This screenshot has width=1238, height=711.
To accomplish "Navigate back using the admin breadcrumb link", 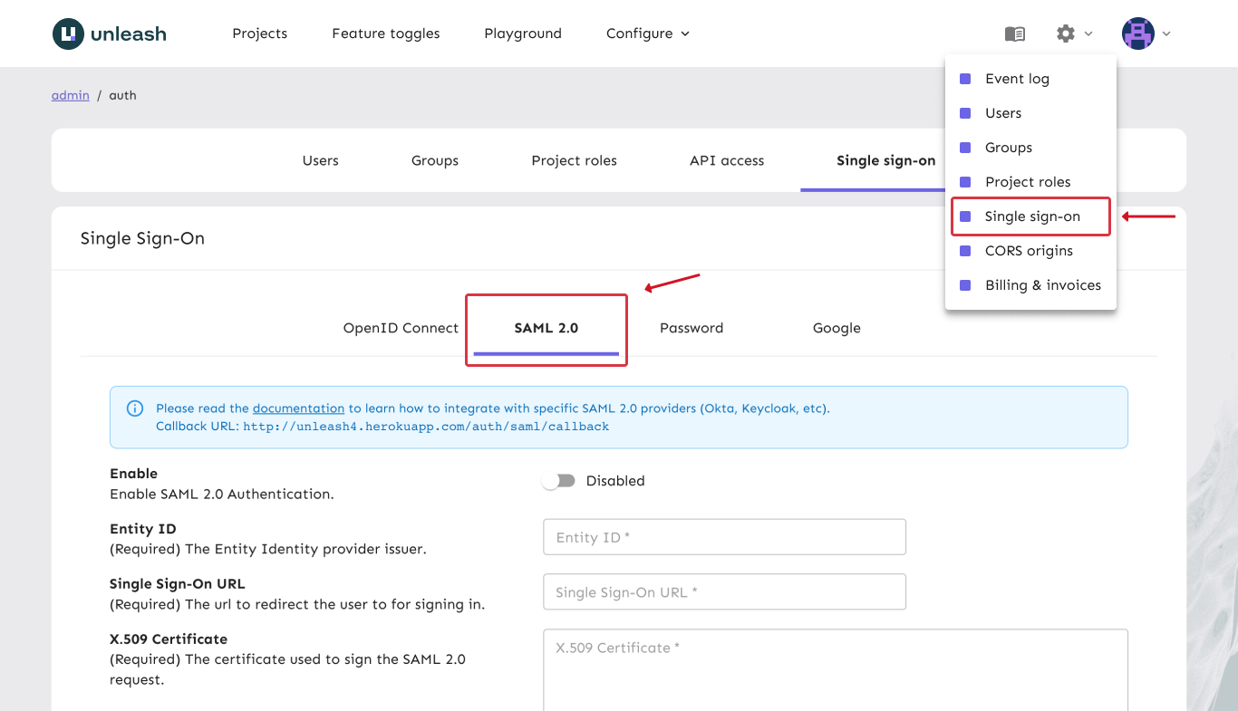I will point(70,94).
